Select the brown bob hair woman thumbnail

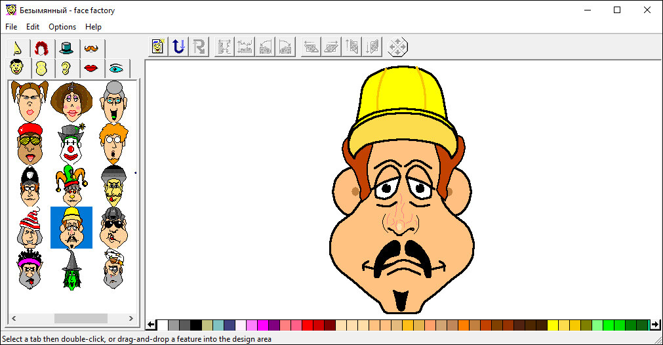tap(71, 102)
